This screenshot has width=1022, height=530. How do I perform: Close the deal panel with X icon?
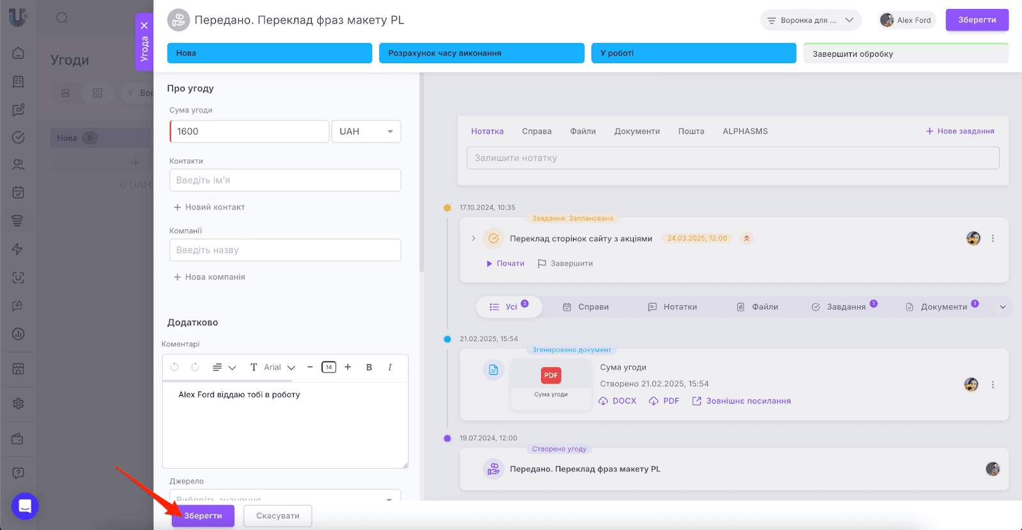[x=144, y=26]
